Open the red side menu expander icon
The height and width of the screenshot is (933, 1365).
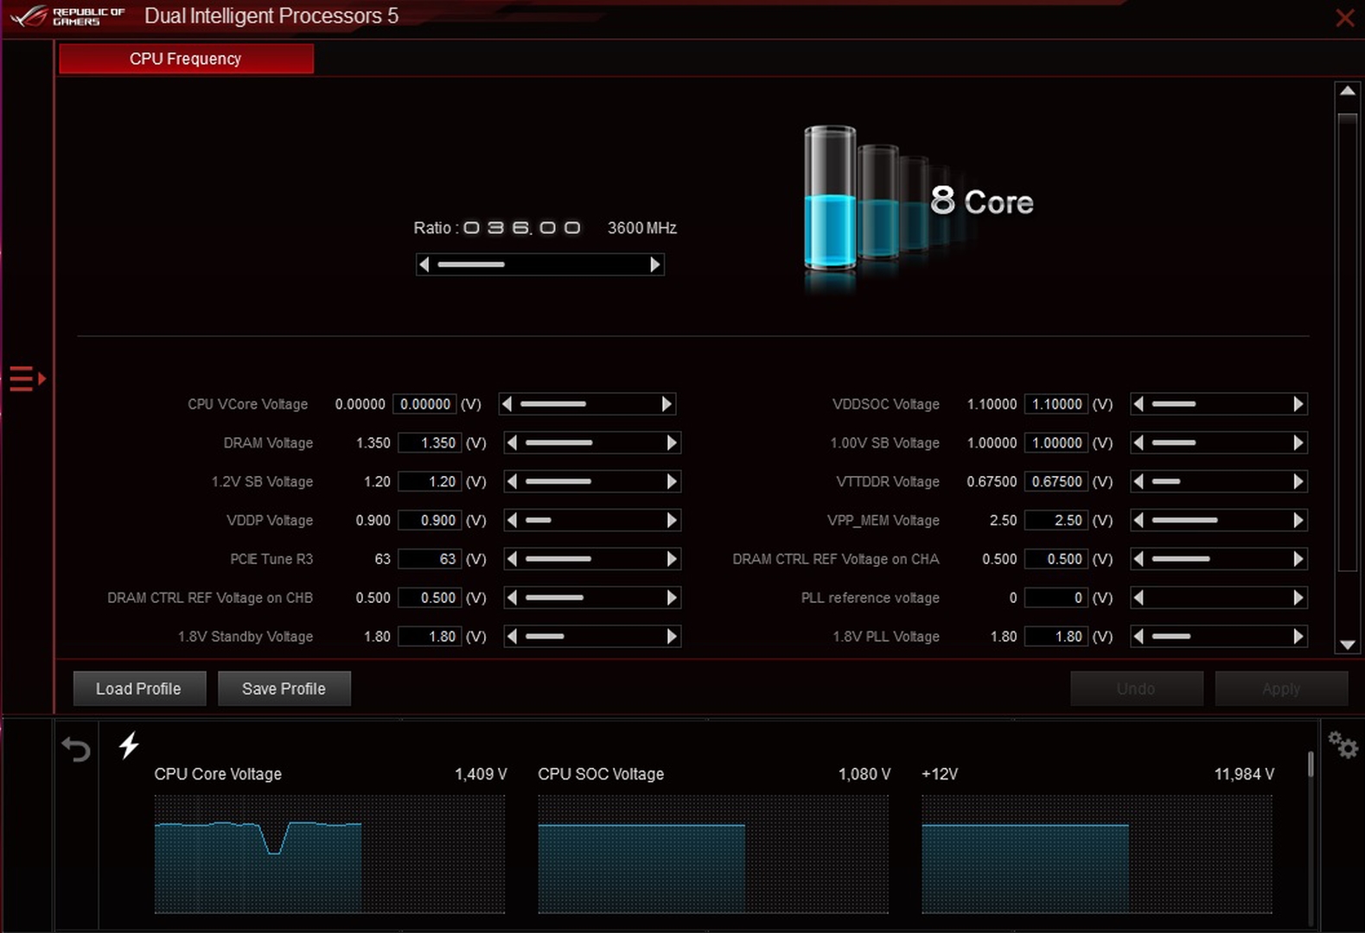click(27, 378)
